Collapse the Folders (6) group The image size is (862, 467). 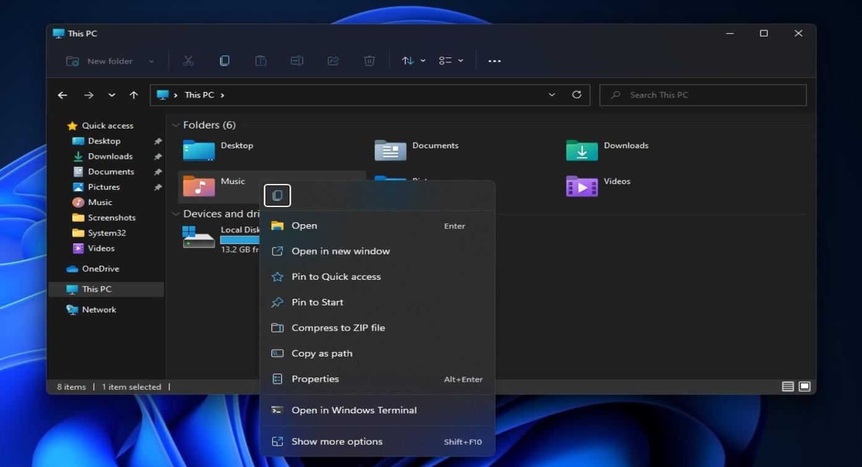click(x=176, y=125)
